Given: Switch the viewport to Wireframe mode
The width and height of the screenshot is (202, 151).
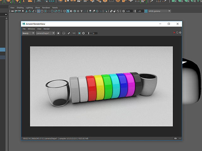Looking at the screenshot, I should (64, 11).
